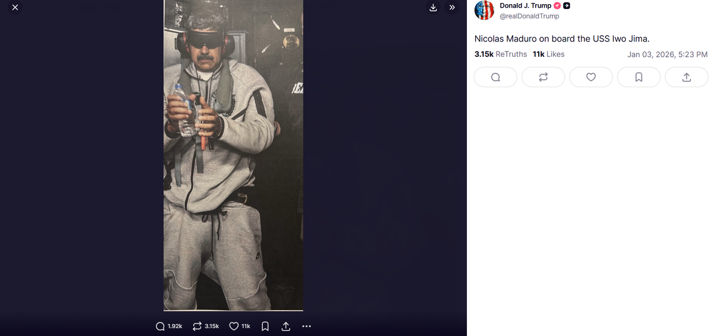
Task: ReTruth using the side panel repost button
Action: coord(543,77)
